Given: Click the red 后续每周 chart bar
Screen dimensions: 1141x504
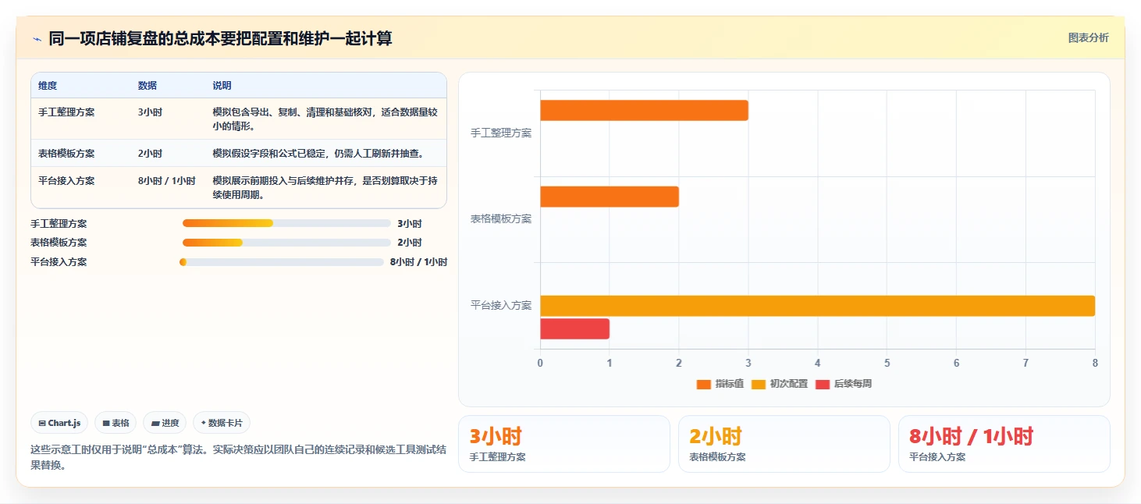Looking at the screenshot, I should (x=574, y=328).
